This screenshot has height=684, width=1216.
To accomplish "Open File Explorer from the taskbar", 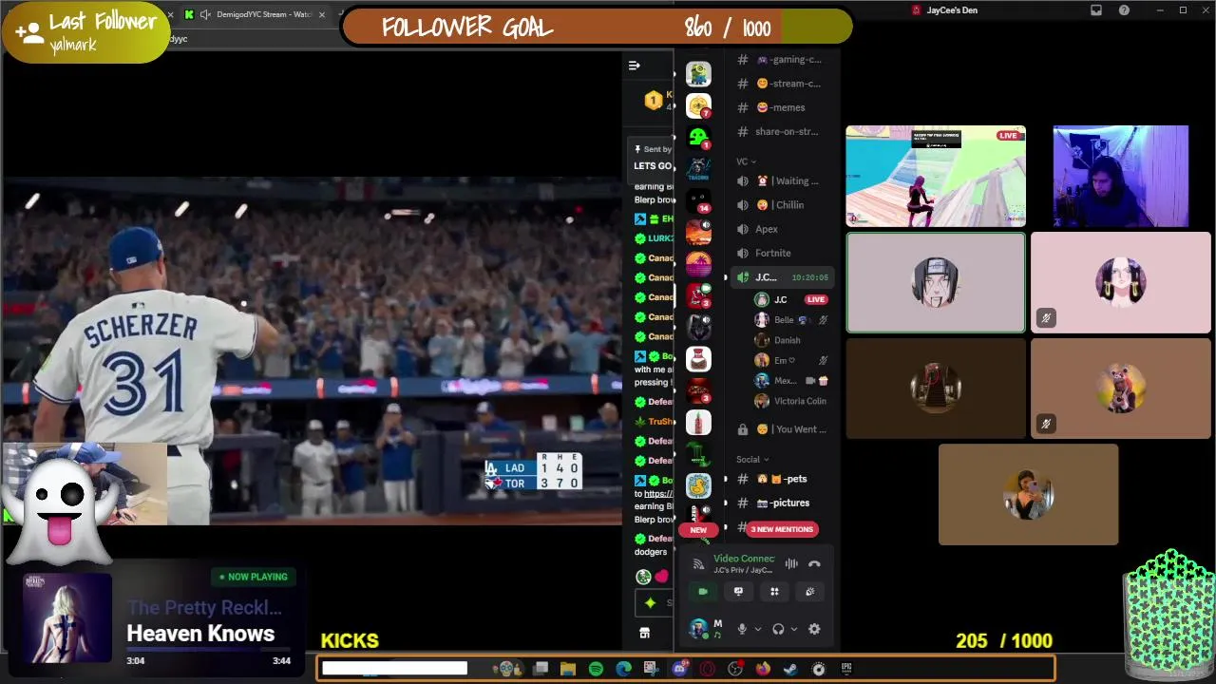I will (567, 669).
